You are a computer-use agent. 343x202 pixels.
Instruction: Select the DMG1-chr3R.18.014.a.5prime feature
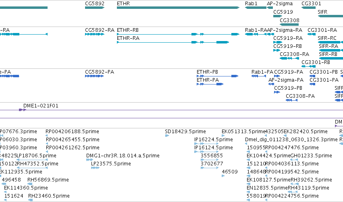tap(89, 160)
